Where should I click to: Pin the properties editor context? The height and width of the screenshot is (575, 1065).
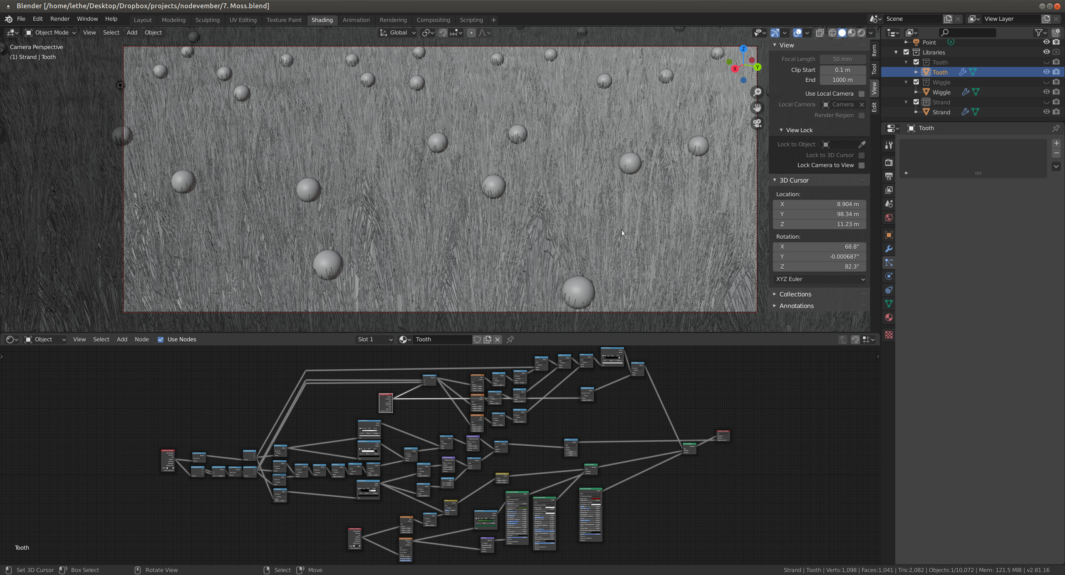1056,128
